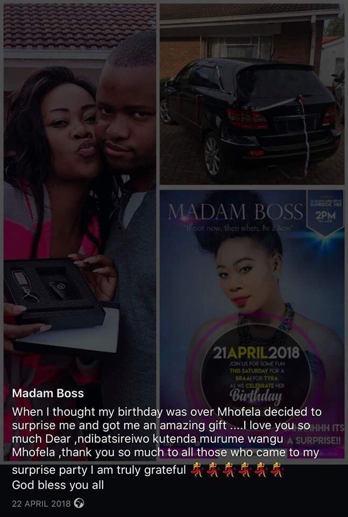Open the Madam Boss profile name
This screenshot has height=517, width=348.
48,393
